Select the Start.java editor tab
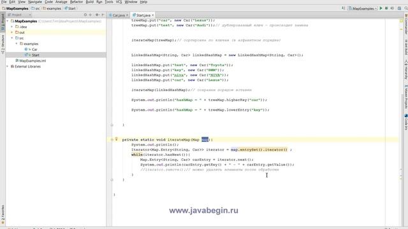 click(x=143, y=15)
